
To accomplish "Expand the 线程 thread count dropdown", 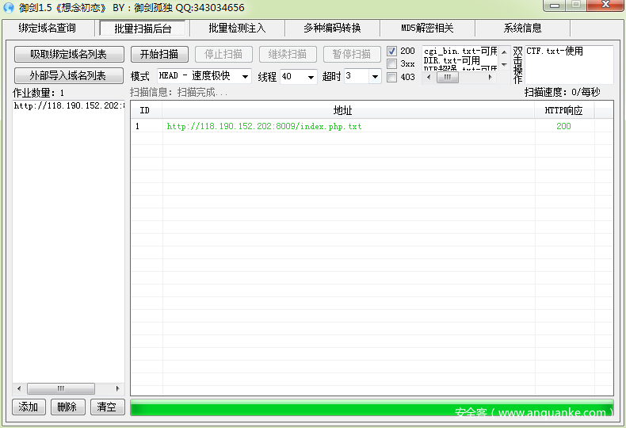I will point(309,77).
